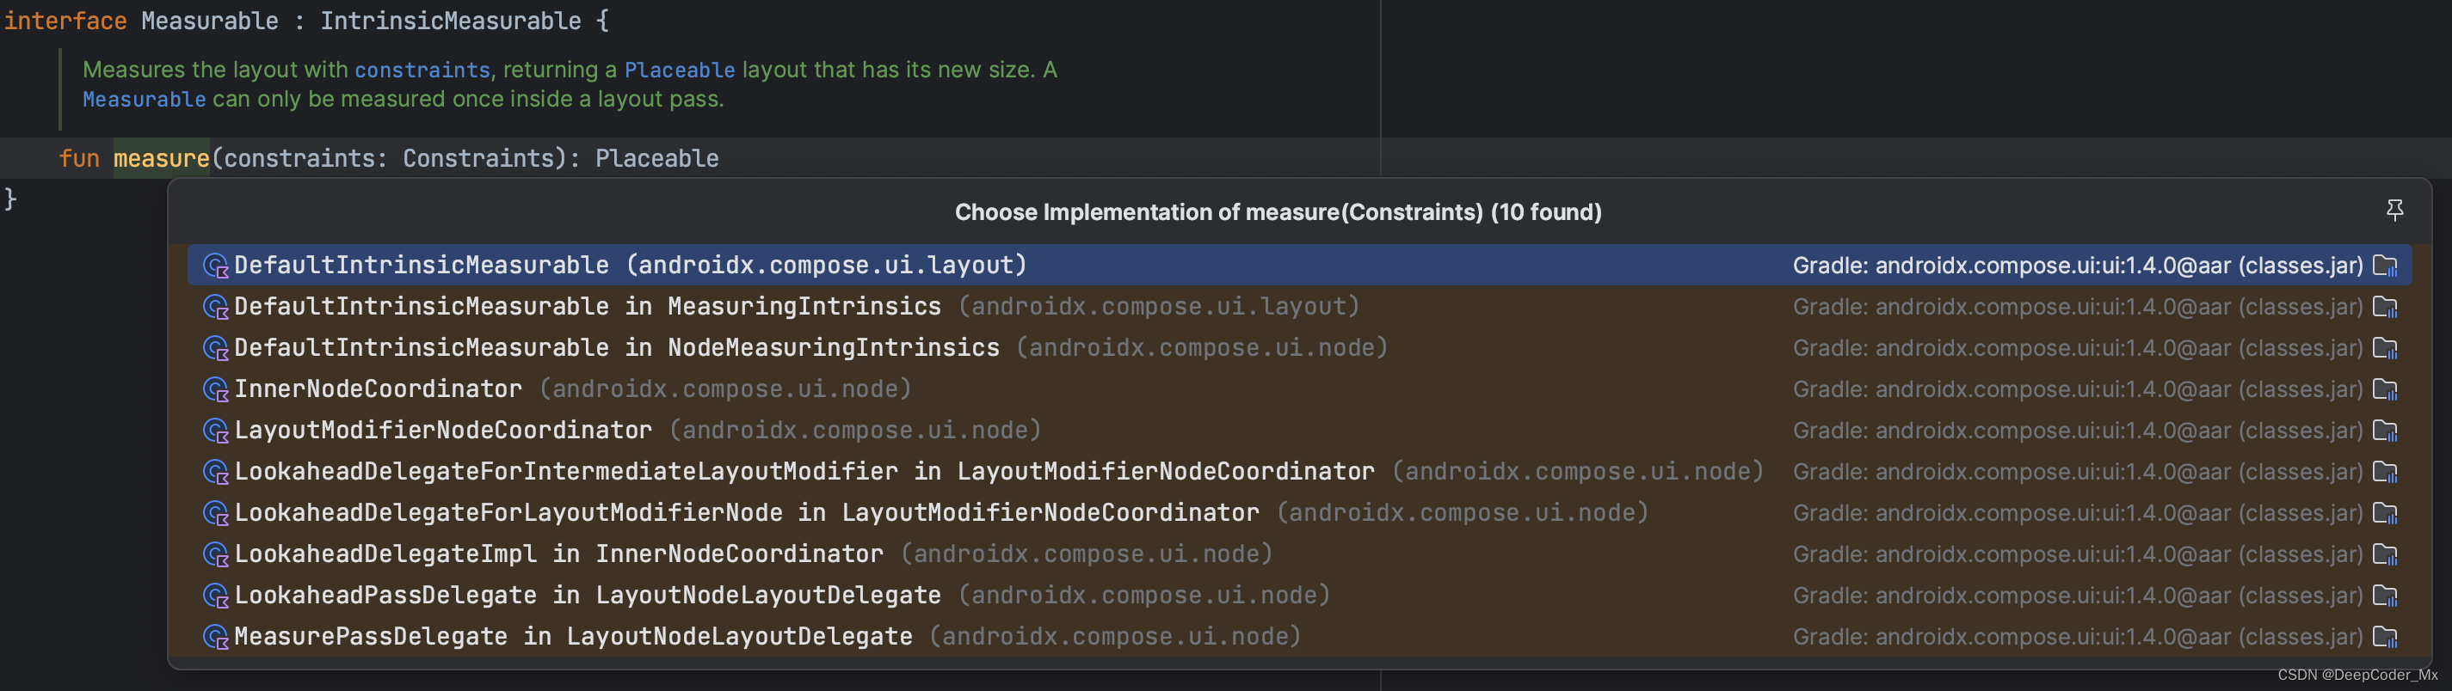The width and height of the screenshot is (2452, 691).
Task: Choose LookaheadDelegateImpl in InnerNodeCoordinator
Action: (1299, 554)
